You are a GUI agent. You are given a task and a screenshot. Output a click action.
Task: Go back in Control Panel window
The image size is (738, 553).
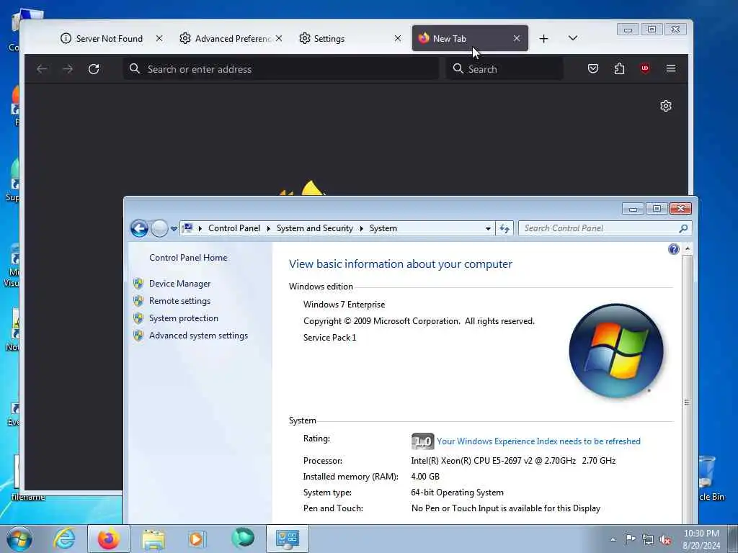(139, 228)
